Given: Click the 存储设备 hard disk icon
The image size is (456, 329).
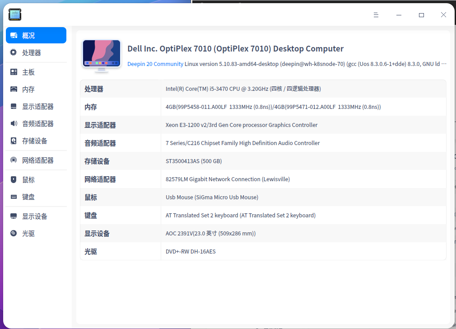Looking at the screenshot, I should pyautogui.click(x=14, y=141).
